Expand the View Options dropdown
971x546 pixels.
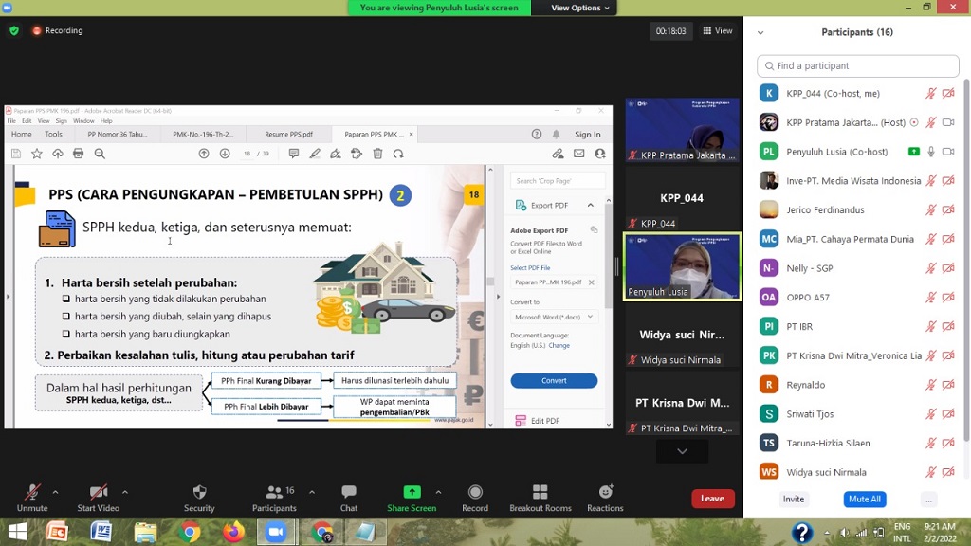(581, 8)
